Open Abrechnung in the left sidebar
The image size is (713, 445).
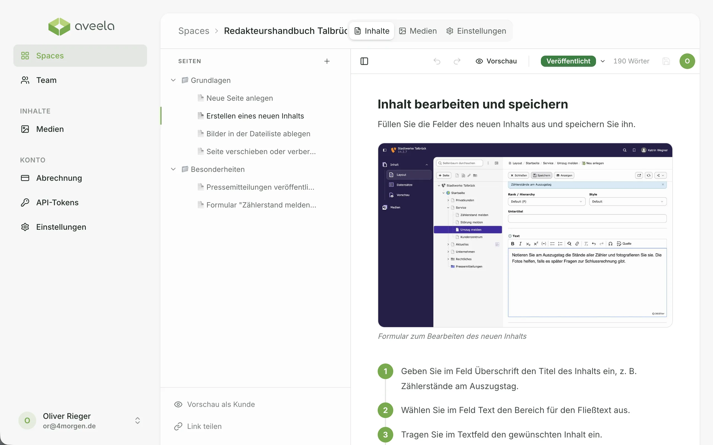coord(80,178)
